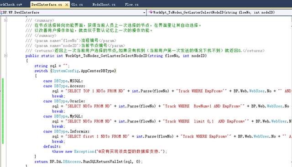
Task: Click 'case DBType.Access:' line
Action: coord(64,86)
